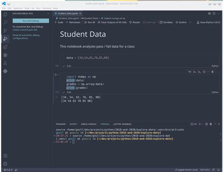The height and width of the screenshot is (172, 223).
Task: Expand the run options chevron beside the cell play button
Action: pyautogui.click(x=59, y=75)
